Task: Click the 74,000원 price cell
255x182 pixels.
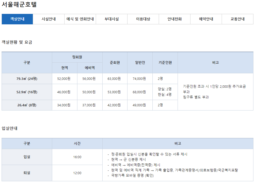Action: pos(139,79)
